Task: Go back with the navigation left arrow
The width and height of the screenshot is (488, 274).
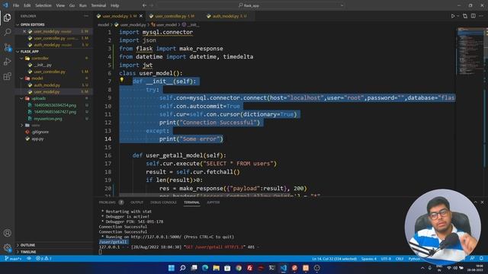Action: tap(144, 5)
